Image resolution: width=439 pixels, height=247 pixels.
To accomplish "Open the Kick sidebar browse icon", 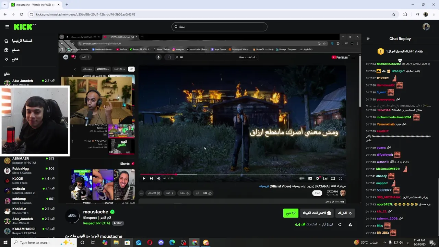I will pos(6,50).
